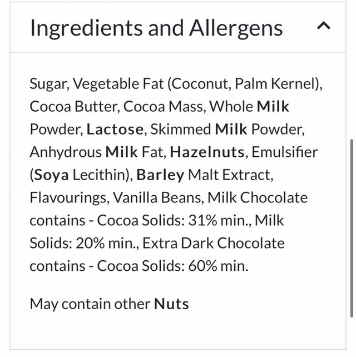Click the bold Barley allergen word
This screenshot has width=356, height=357.
[x=160, y=175]
